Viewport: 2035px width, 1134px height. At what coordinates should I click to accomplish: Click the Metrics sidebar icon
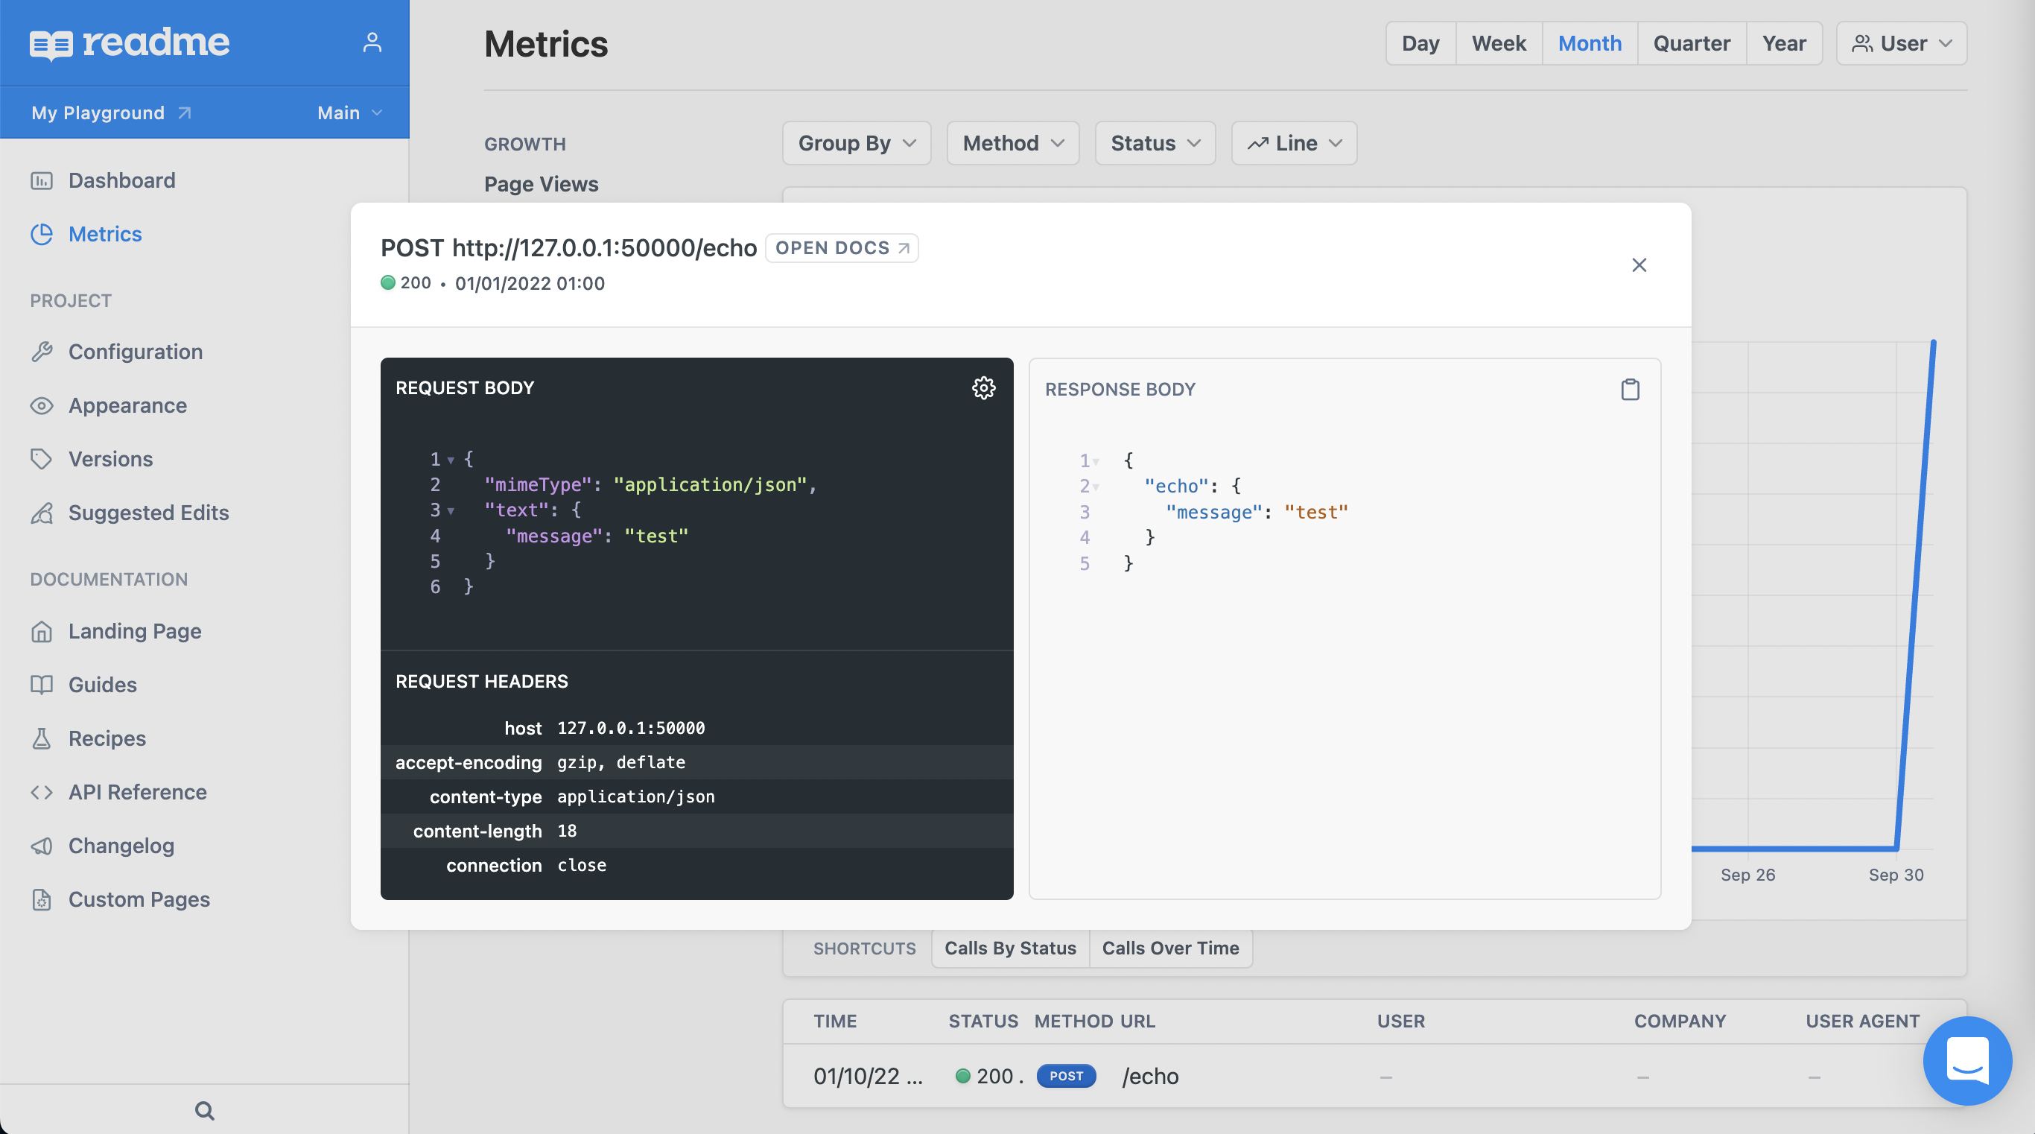click(43, 233)
